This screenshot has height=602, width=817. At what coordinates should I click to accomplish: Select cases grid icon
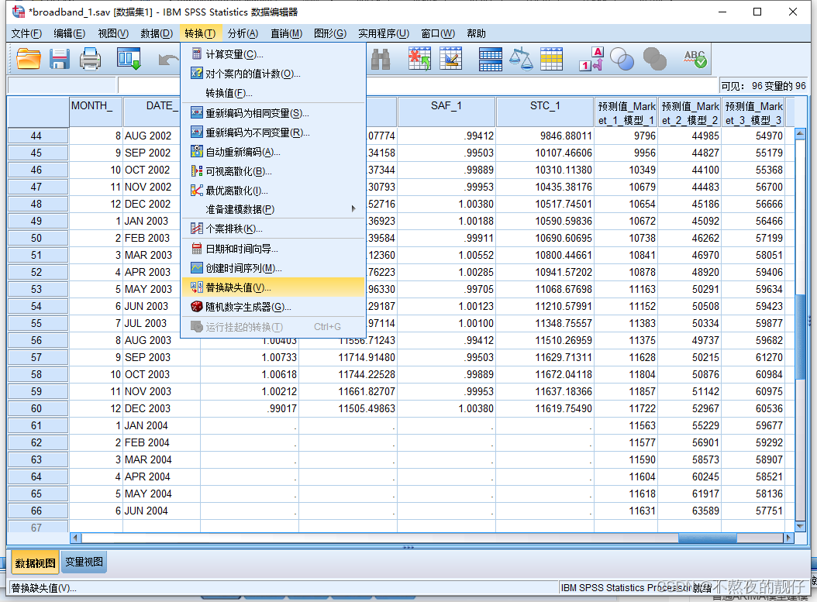(x=551, y=58)
